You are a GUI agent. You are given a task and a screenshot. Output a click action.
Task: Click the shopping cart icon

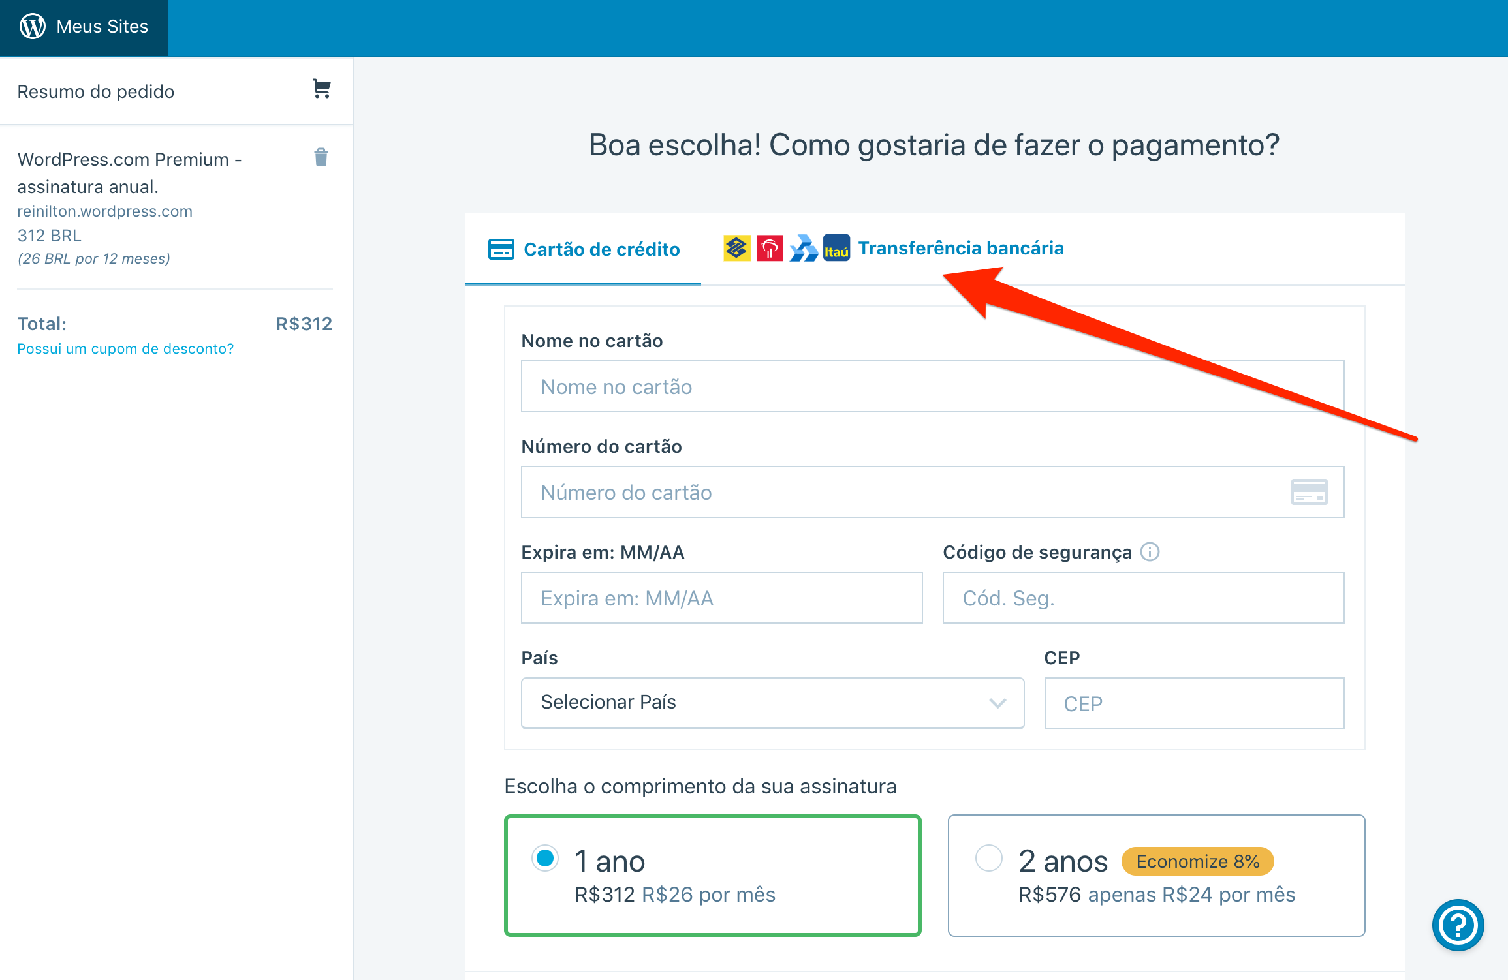coord(321,89)
